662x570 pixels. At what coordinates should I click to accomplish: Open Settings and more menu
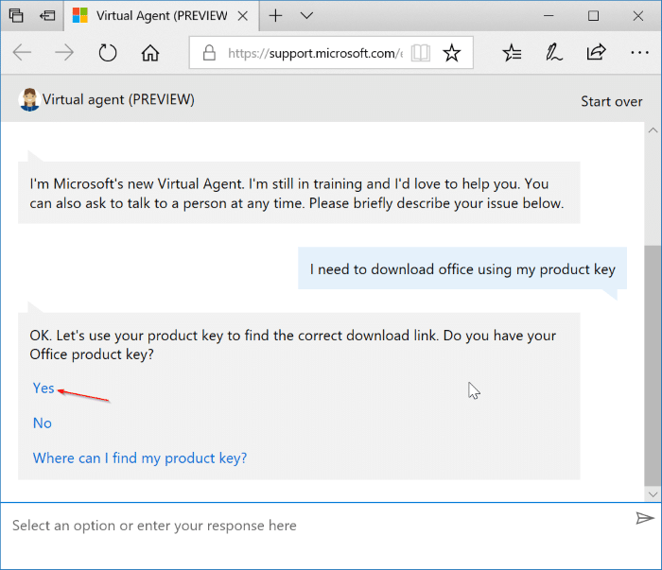pos(639,53)
